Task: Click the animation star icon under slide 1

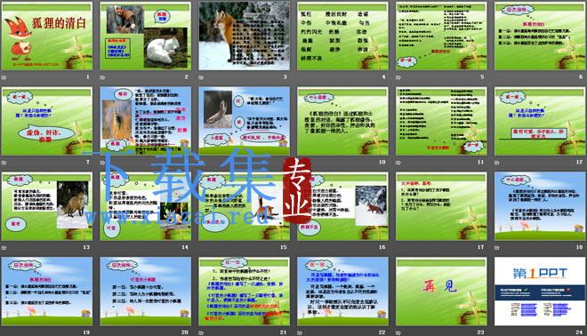Action: [4, 77]
